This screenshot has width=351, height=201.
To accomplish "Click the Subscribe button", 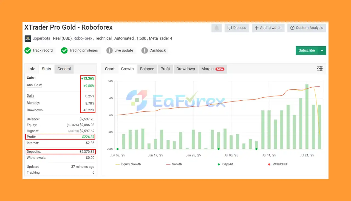I will [307, 50].
